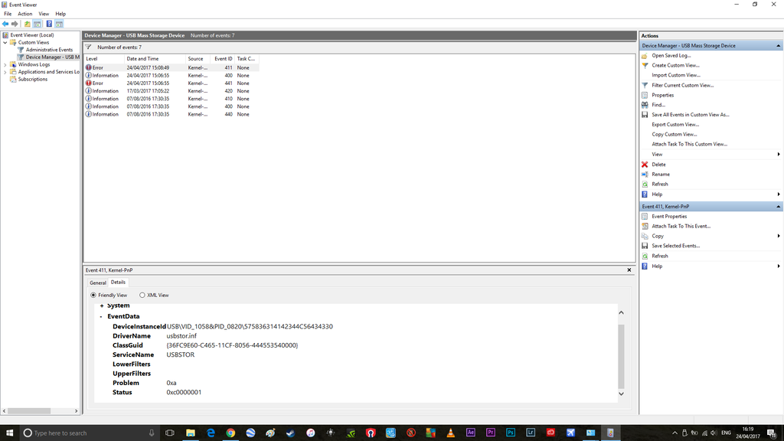The height and width of the screenshot is (441, 784).
Task: Expand the System section in event details
Action: click(x=102, y=306)
